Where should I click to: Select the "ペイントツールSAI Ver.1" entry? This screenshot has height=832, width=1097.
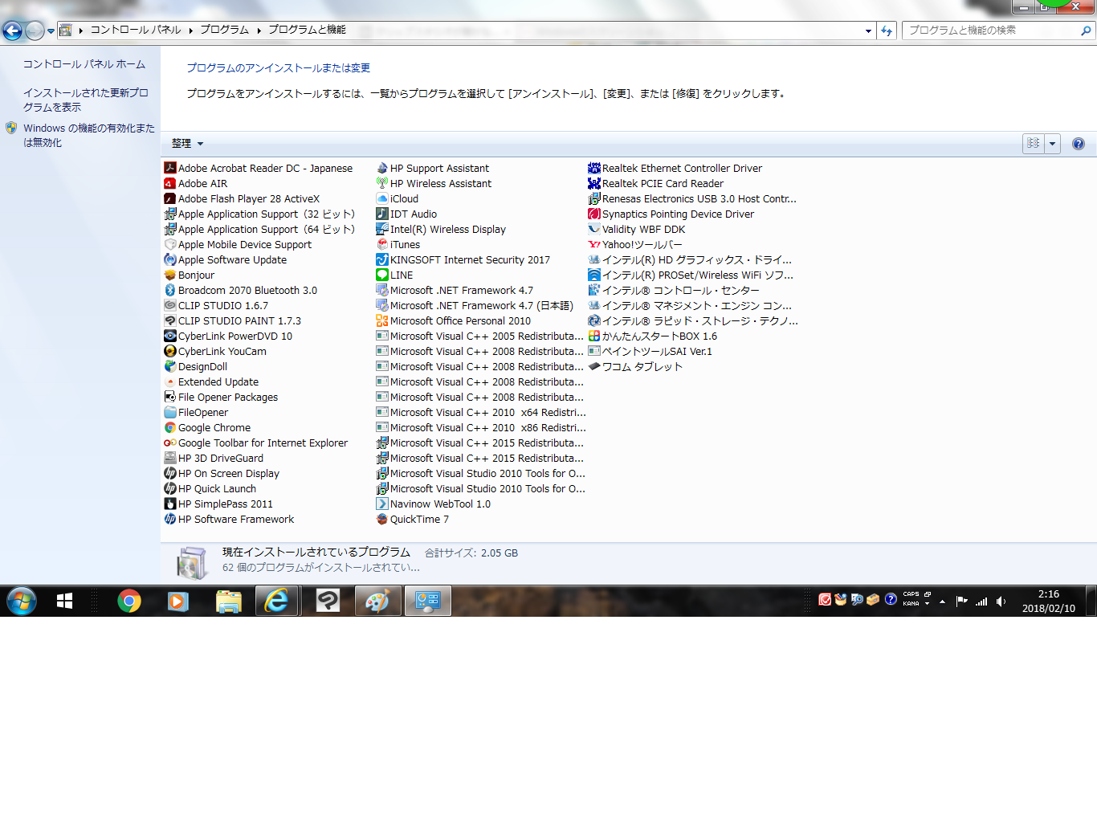point(650,351)
